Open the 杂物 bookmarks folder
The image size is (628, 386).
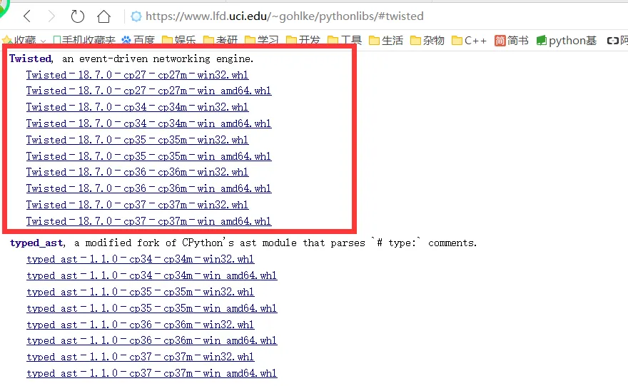[427, 40]
